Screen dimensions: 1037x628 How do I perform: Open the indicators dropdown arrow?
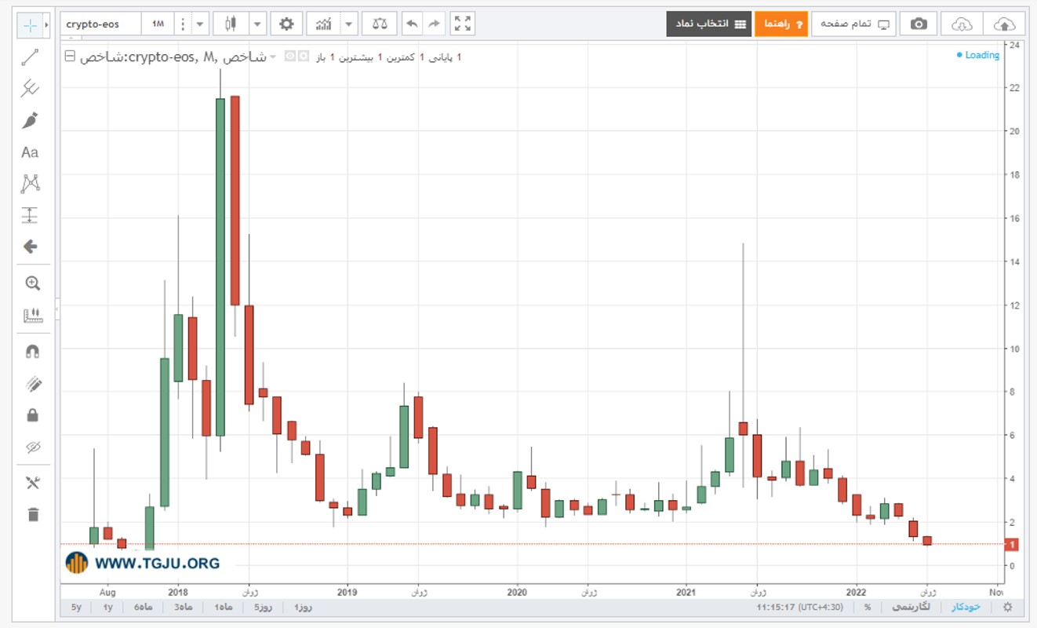349,24
